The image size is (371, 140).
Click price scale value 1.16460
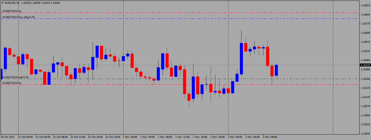(x=365, y=60)
